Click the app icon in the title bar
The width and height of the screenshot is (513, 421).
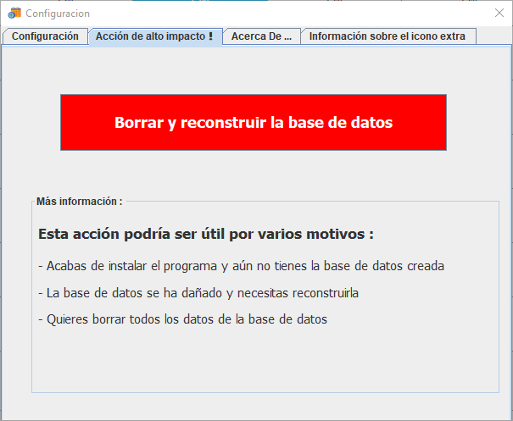(14, 14)
